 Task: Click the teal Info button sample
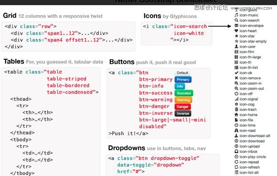pyautogui.click(x=180, y=86)
